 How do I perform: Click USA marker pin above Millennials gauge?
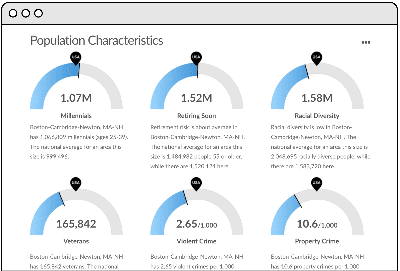[76, 58]
